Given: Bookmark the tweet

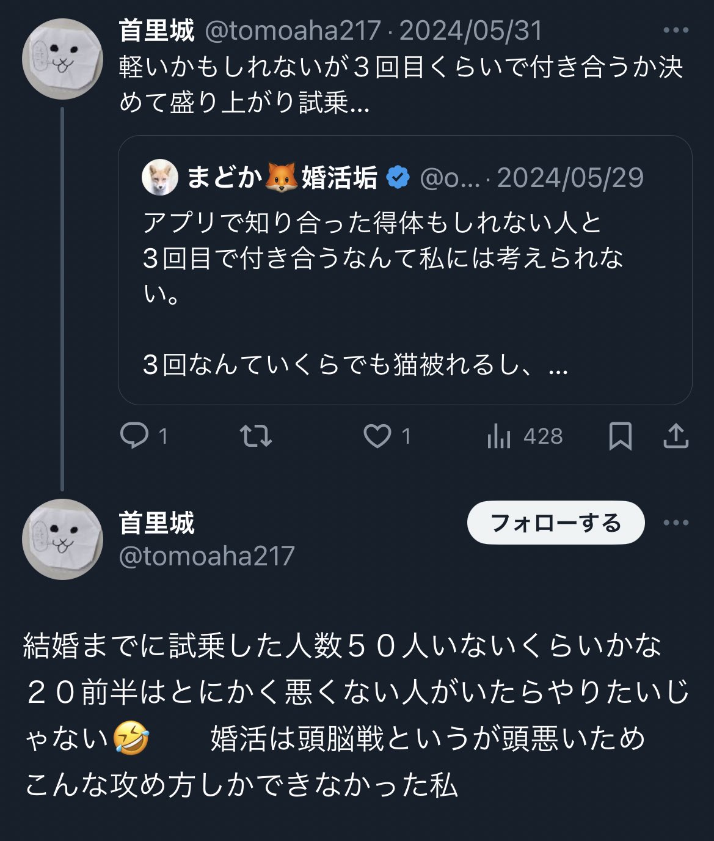Looking at the screenshot, I should point(620,436).
